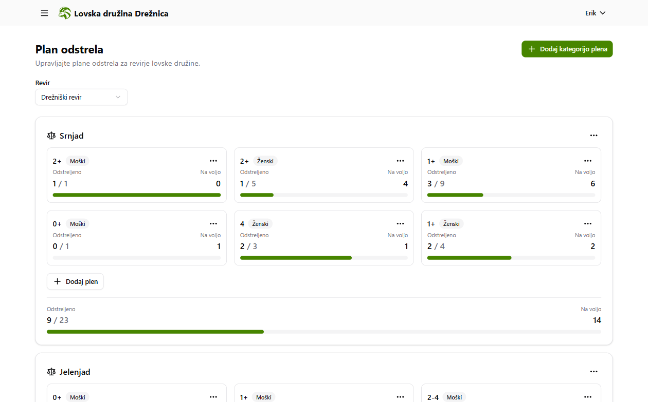Open the hamburger navigation menu
The height and width of the screenshot is (402, 648).
coord(44,13)
